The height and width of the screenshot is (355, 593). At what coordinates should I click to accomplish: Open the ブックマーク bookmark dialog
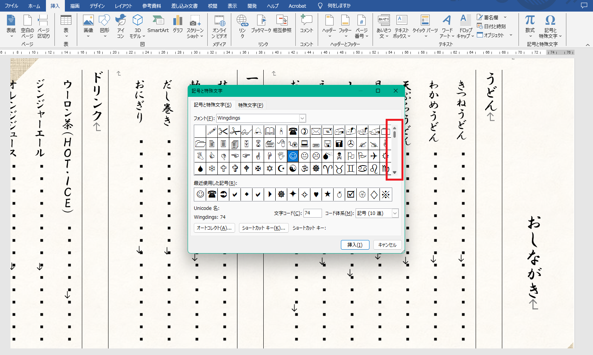[x=261, y=24]
